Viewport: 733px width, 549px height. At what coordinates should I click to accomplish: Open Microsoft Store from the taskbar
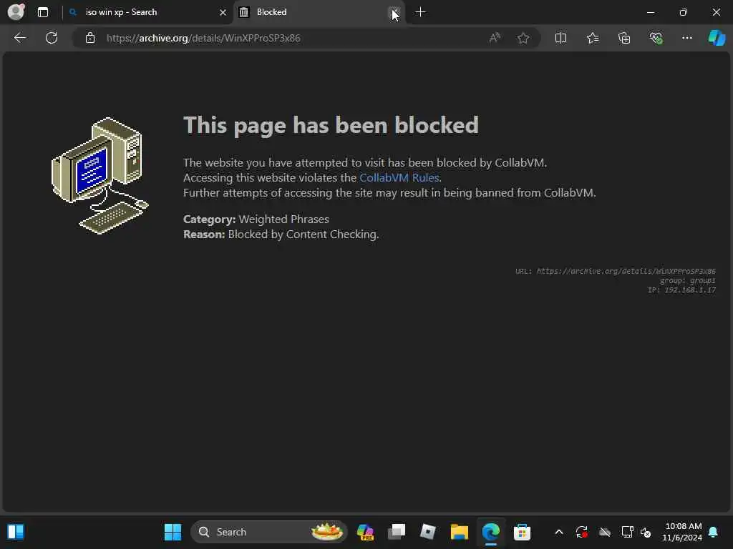point(522,532)
